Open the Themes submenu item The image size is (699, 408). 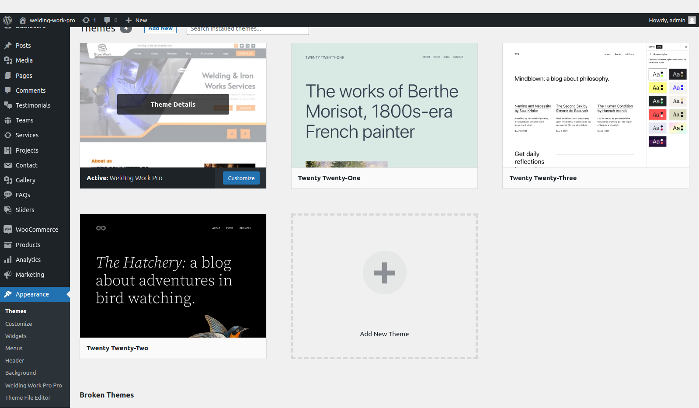click(16, 311)
